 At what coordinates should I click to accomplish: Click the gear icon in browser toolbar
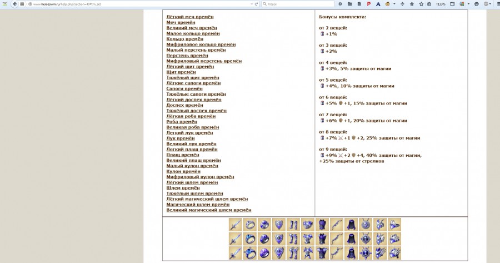340,4
